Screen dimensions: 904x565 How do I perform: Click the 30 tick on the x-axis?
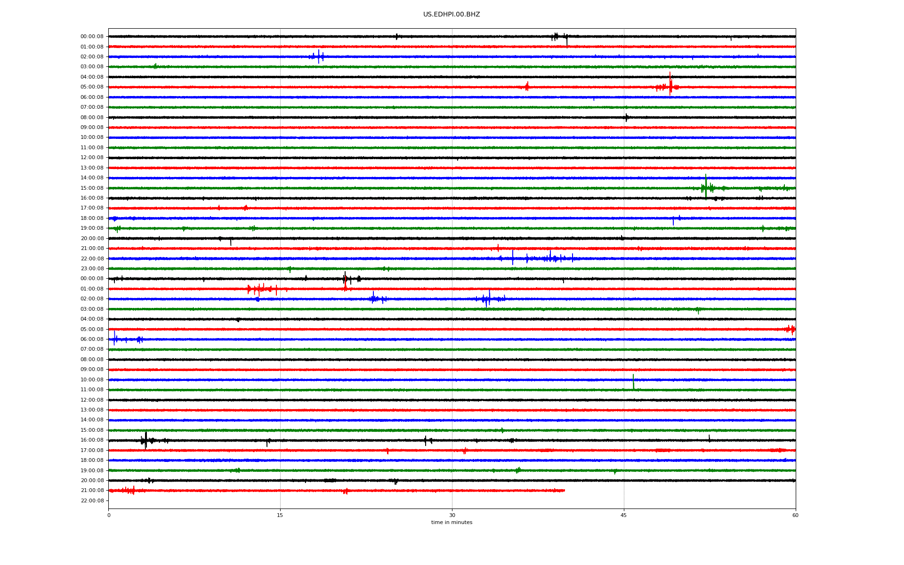pyautogui.click(x=452, y=515)
